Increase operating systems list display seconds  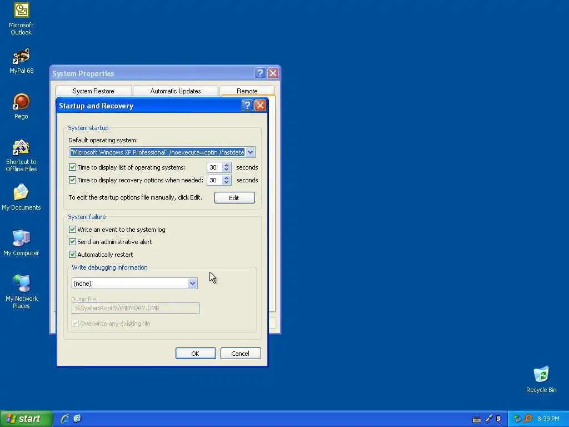click(x=227, y=165)
